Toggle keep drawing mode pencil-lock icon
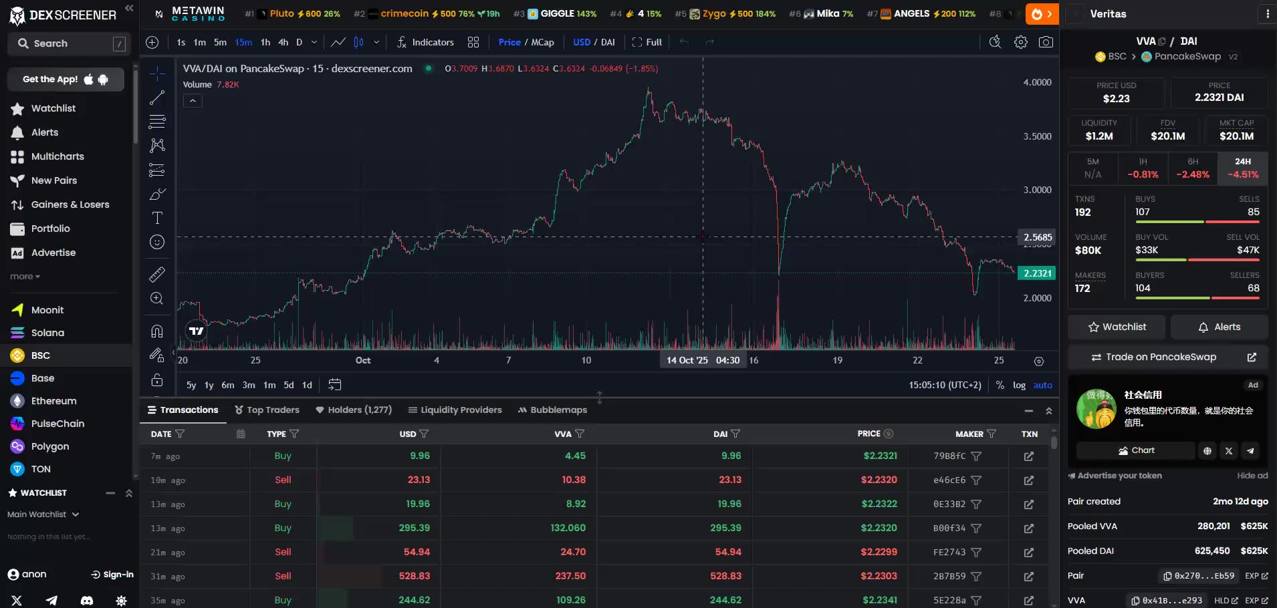1277x608 pixels. [157, 355]
